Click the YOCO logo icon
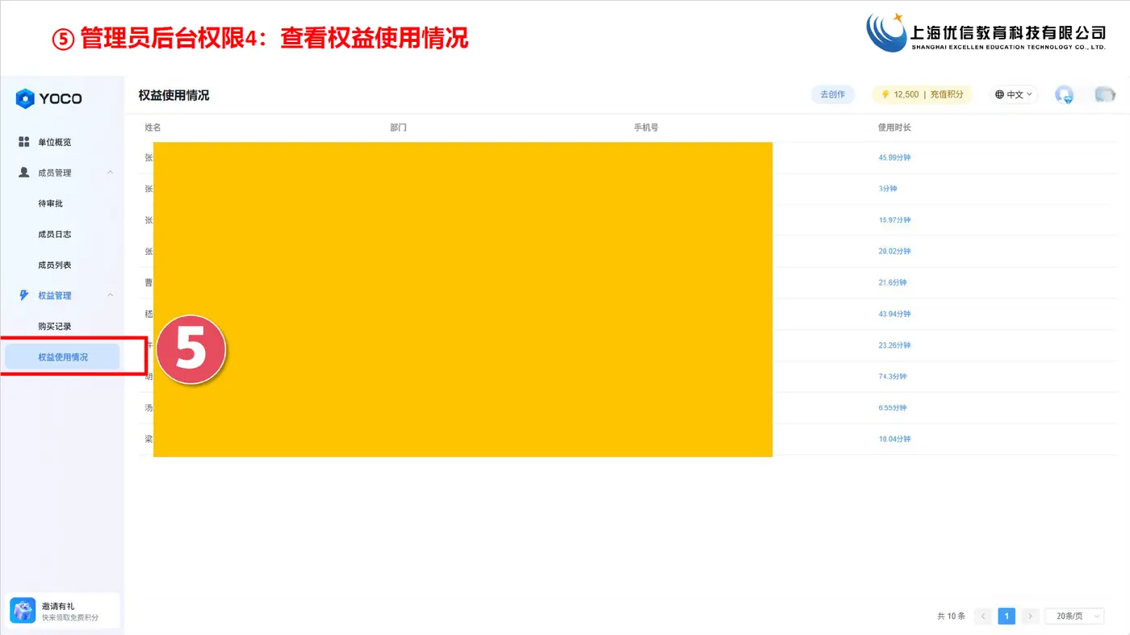The width and height of the screenshot is (1130, 635). click(x=25, y=98)
